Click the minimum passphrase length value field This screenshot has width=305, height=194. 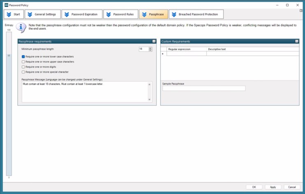144,49
